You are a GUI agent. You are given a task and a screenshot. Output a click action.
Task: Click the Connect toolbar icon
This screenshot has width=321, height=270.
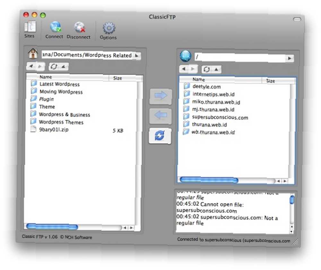tap(55, 30)
